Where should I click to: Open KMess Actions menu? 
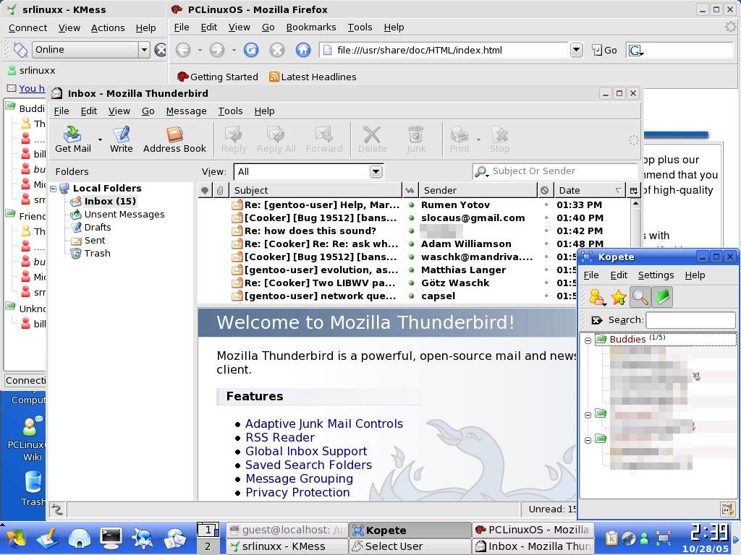click(x=108, y=28)
